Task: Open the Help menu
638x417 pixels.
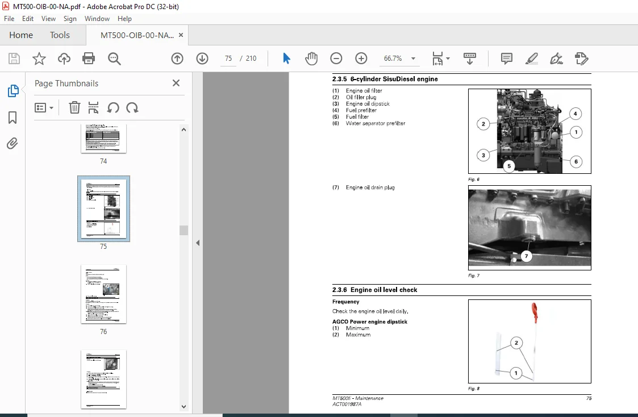Action: 124,19
